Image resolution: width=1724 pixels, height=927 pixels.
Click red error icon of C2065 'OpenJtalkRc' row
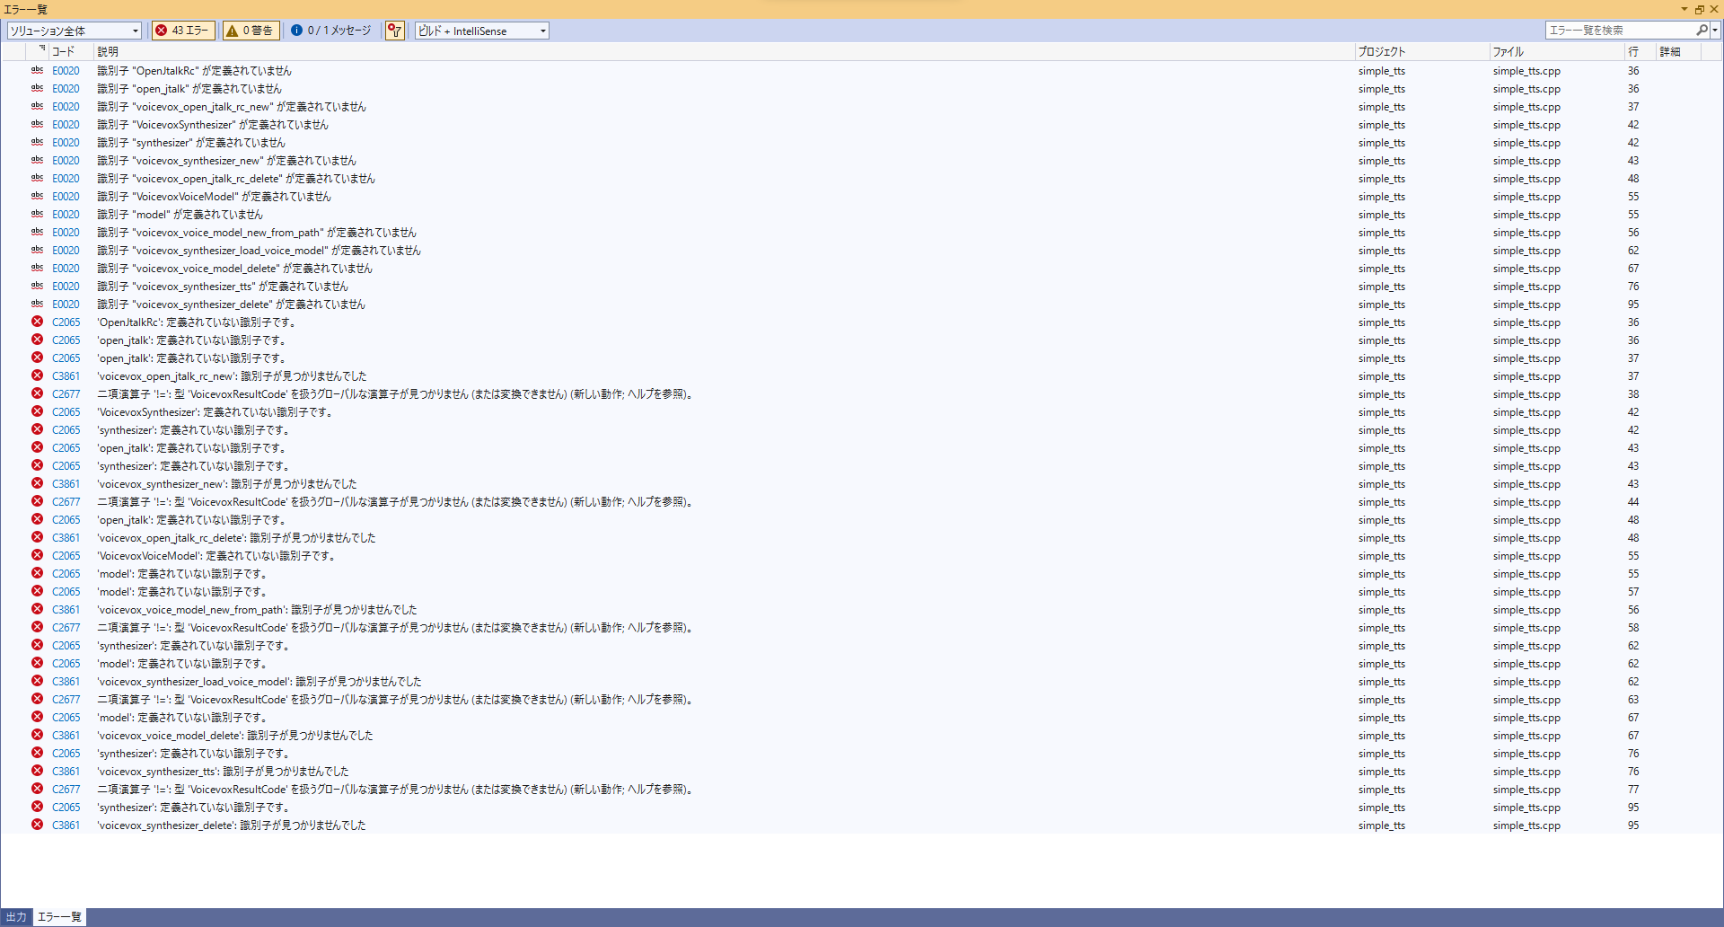pyautogui.click(x=37, y=322)
